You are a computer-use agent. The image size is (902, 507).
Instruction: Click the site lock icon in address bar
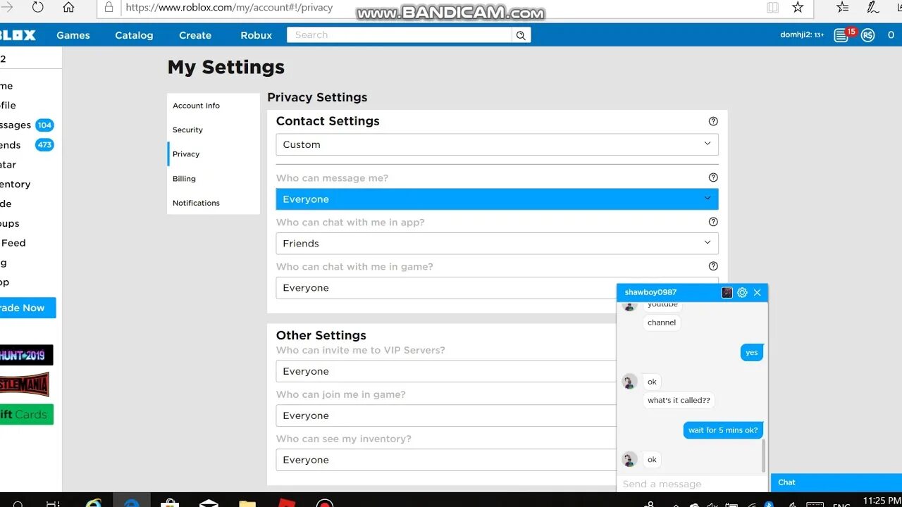(108, 8)
